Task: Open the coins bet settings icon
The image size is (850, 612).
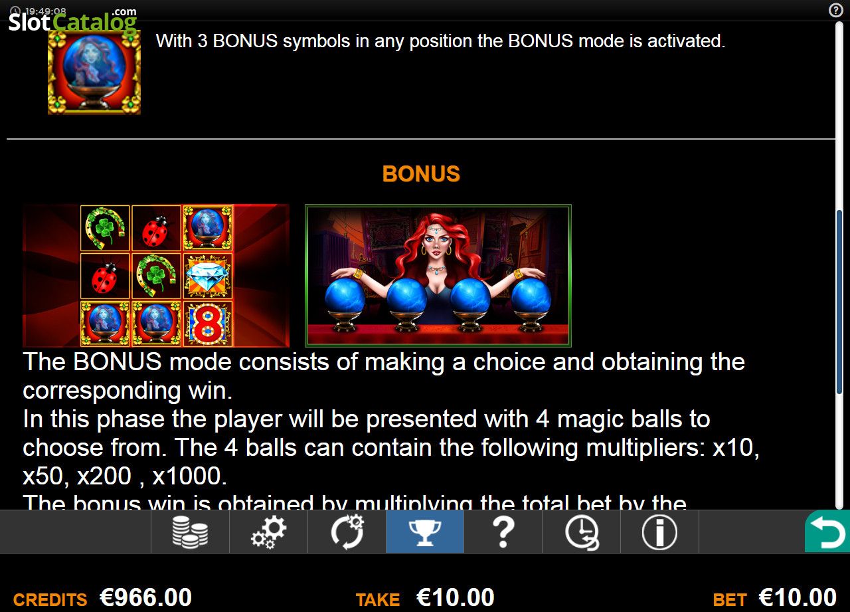Action: click(190, 532)
